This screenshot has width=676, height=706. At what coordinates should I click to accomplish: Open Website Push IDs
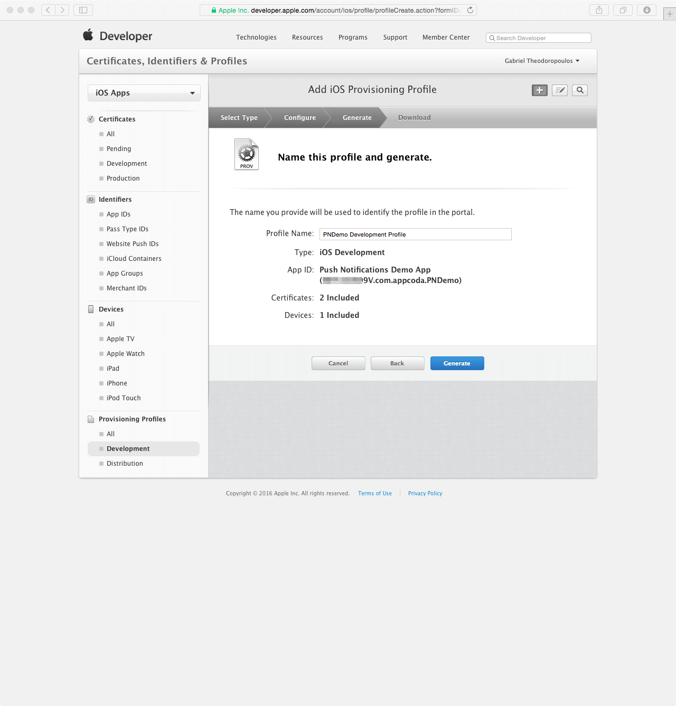133,244
